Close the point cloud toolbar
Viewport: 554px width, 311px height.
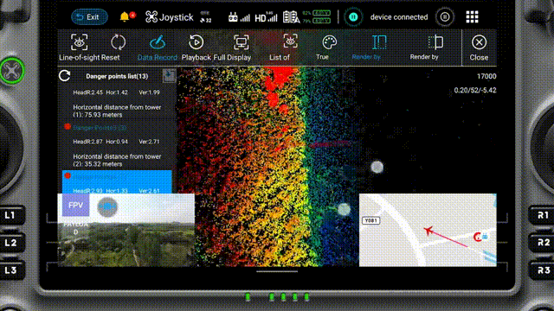(479, 48)
